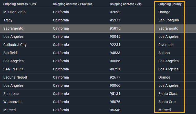Select the Laguna Niguel city cell

(x=15, y=78)
